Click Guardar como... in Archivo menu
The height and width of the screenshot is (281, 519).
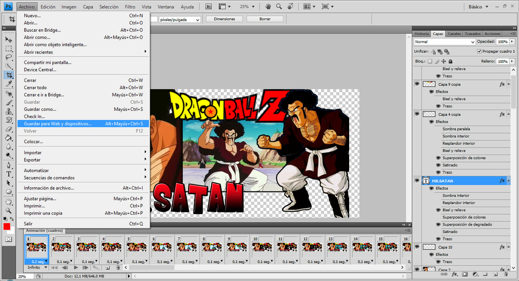click(x=83, y=109)
